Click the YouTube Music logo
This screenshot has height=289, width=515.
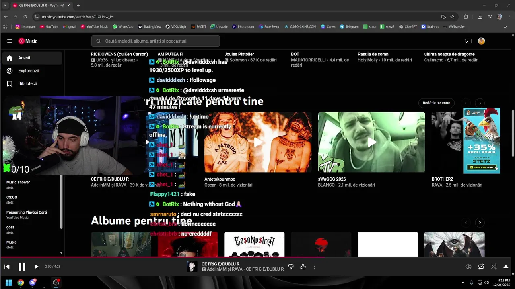[x=28, y=41]
